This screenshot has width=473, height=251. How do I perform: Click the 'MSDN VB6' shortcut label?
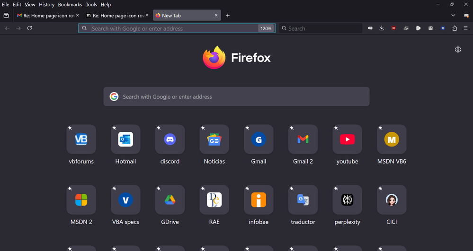point(392,161)
